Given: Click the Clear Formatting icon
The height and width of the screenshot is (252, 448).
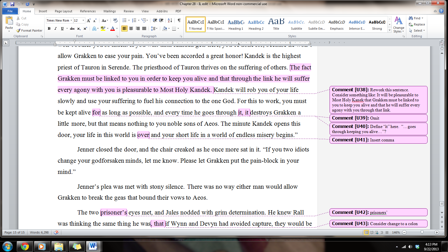Looking at the screenshot, I should click(x=115, y=20).
